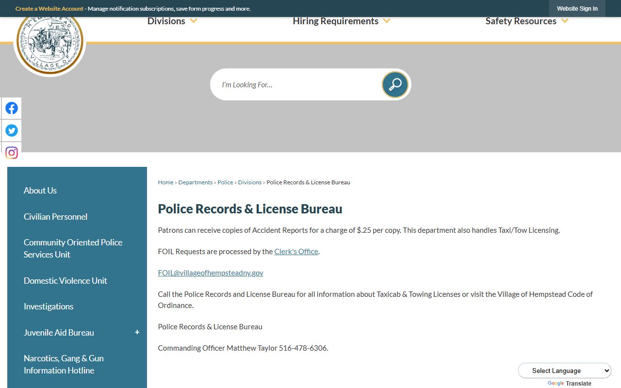Viewport: 621px width, 388px height.
Task: Open Juvenile Aid Bureau page
Action: tap(59, 333)
